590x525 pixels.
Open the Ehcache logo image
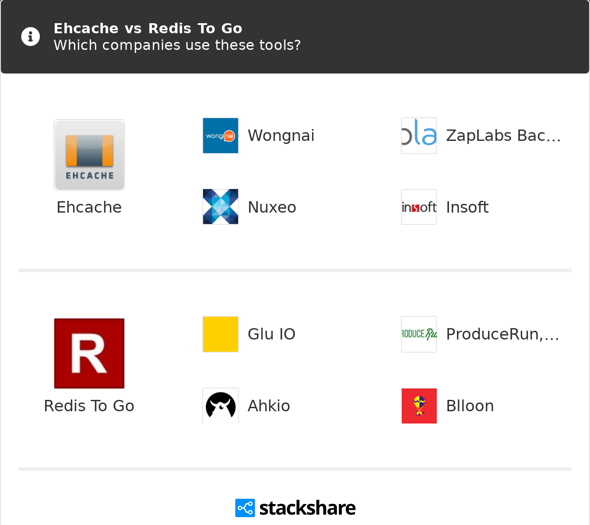(x=89, y=155)
